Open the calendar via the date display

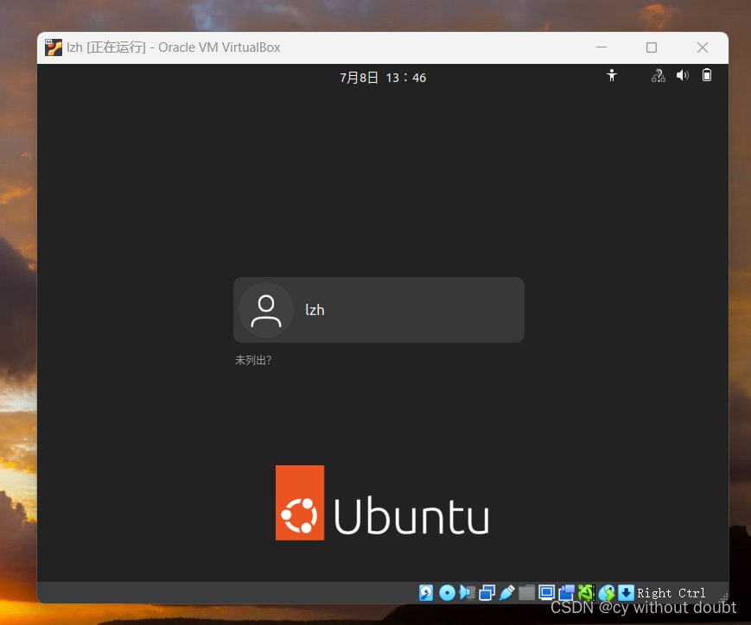pos(383,77)
